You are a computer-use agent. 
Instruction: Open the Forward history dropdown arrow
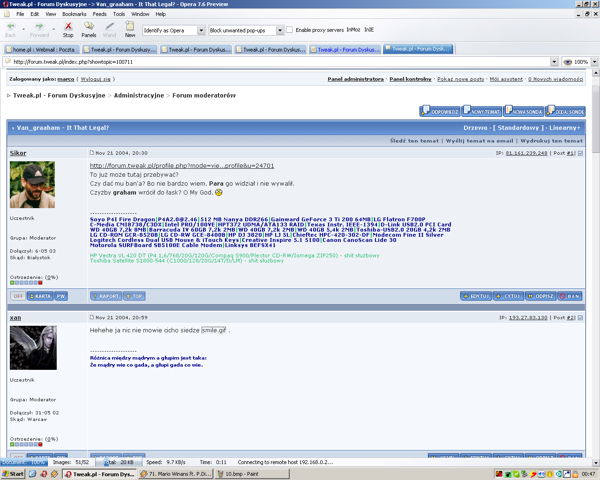tap(53, 29)
